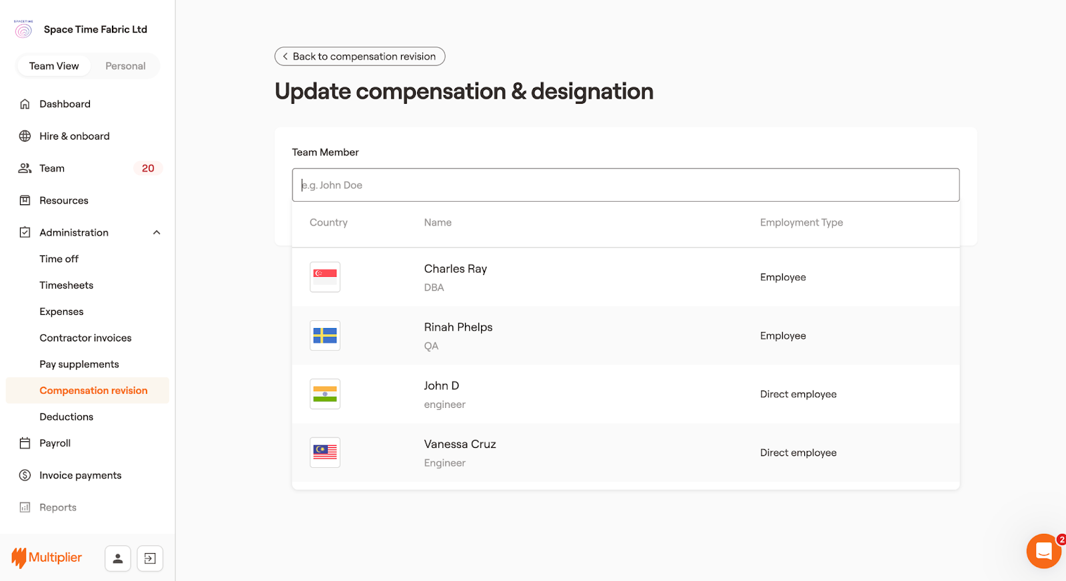
Task: Click the Dashboard home icon
Action: tap(25, 104)
